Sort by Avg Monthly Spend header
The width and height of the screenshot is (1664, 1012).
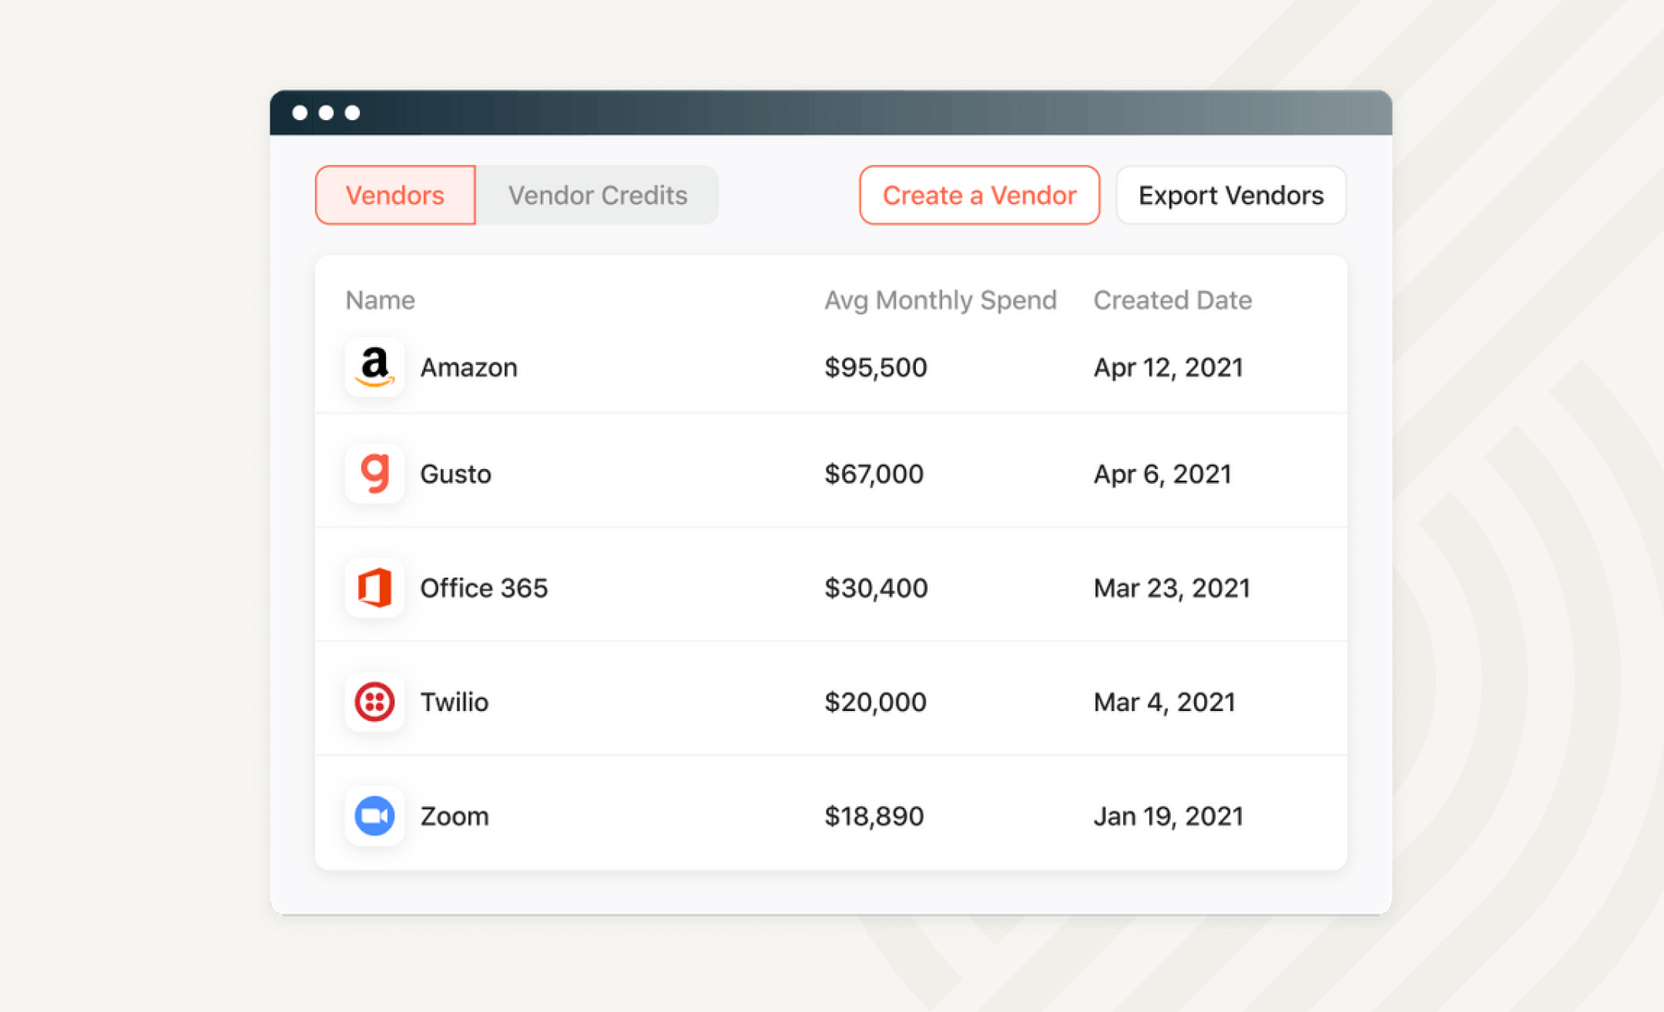[940, 300]
